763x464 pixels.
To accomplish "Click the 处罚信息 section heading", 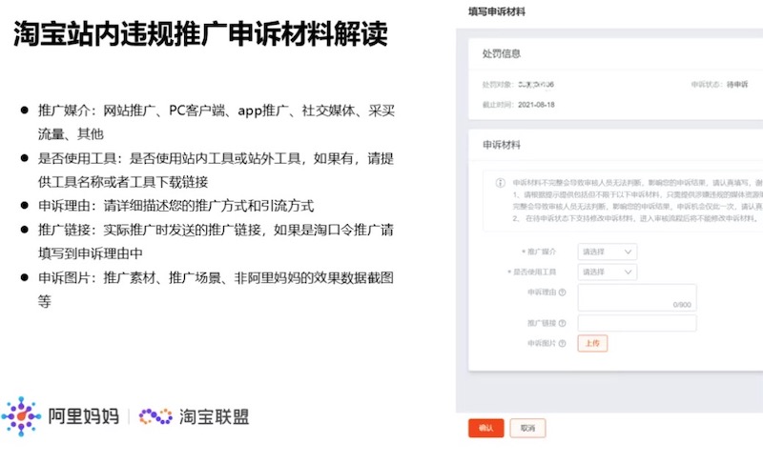I will (x=502, y=53).
